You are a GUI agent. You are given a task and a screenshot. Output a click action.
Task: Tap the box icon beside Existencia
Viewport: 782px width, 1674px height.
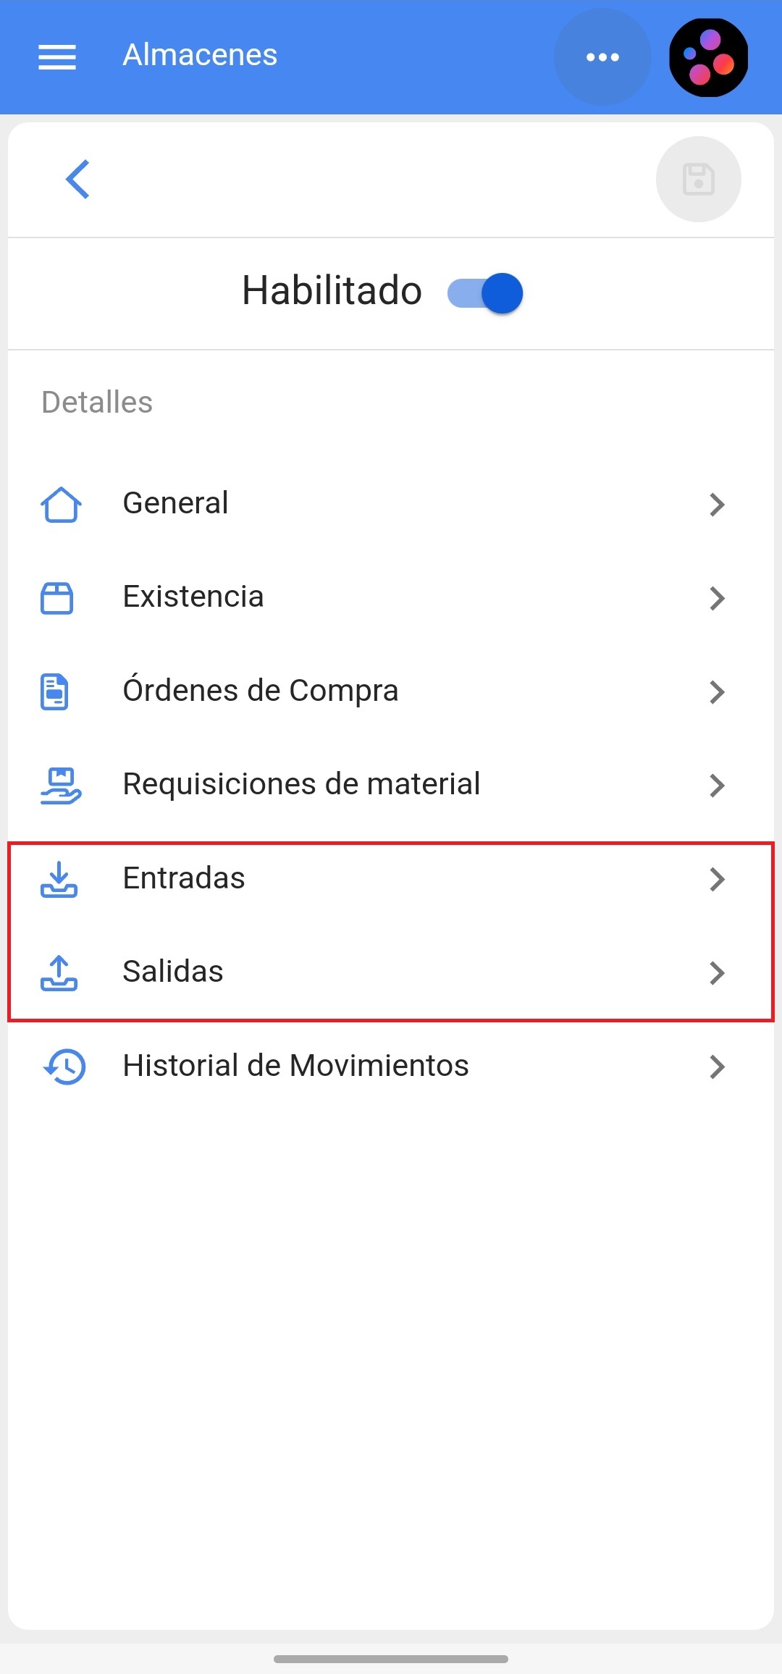[x=56, y=598]
